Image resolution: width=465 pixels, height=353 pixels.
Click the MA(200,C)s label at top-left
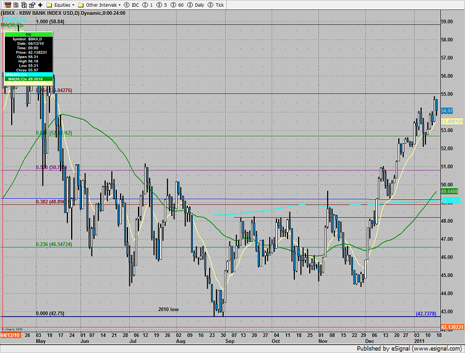coord(14,19)
